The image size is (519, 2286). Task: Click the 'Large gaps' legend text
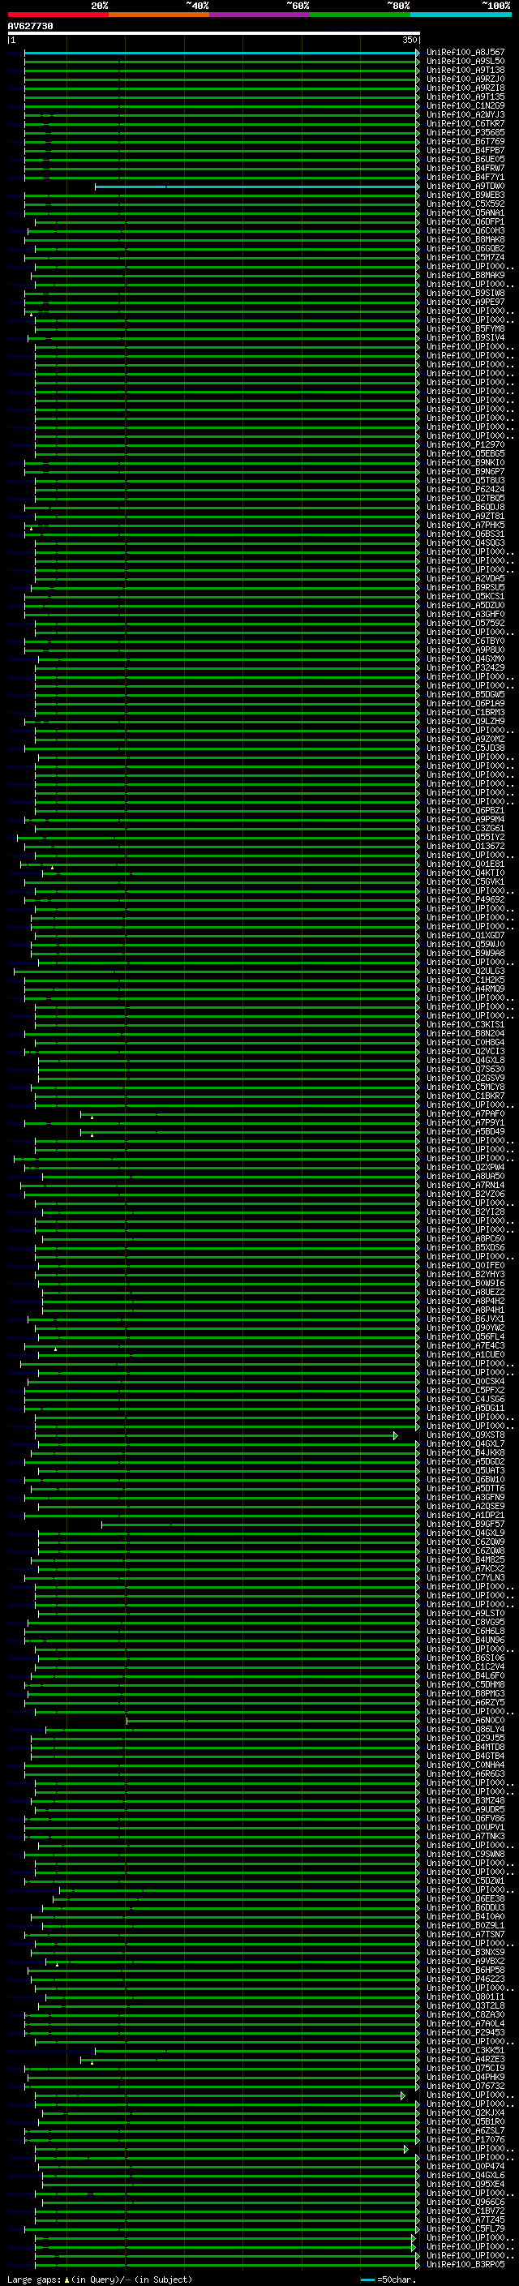(x=35, y=2280)
